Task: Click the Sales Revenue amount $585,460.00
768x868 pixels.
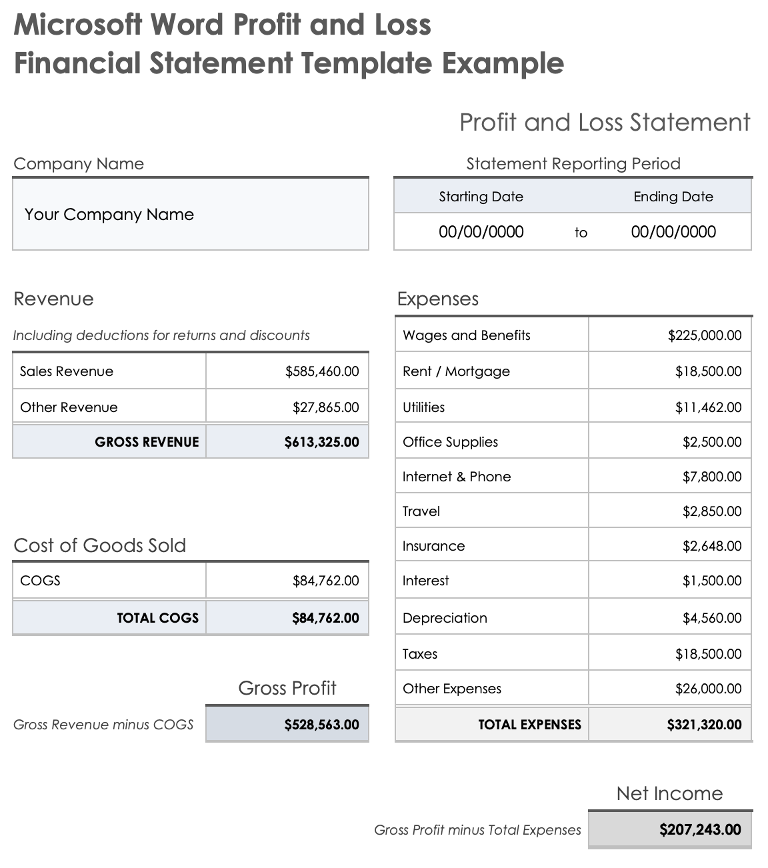Action: click(x=322, y=371)
